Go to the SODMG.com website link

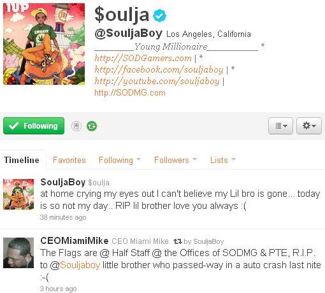click(130, 93)
